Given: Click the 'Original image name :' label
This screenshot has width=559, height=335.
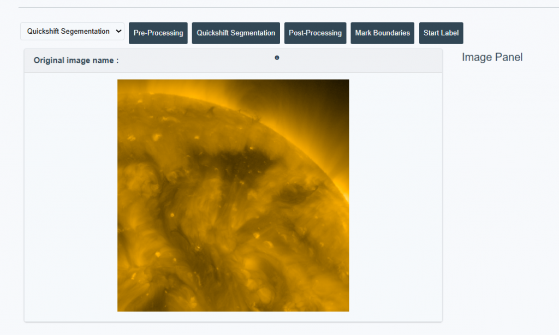Looking at the screenshot, I should pos(76,61).
